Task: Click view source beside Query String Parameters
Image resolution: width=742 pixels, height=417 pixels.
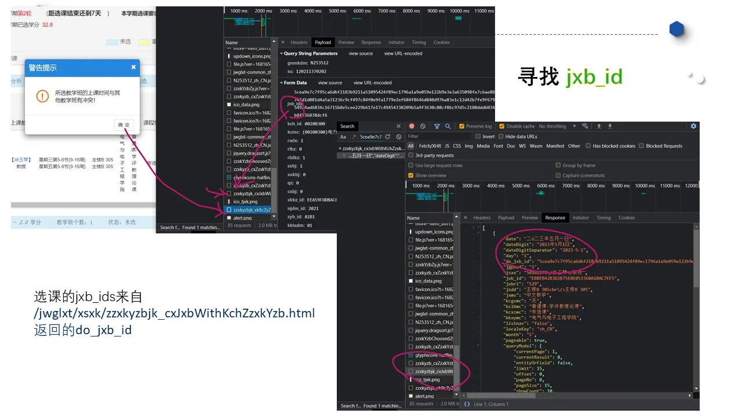Action: coord(361,53)
